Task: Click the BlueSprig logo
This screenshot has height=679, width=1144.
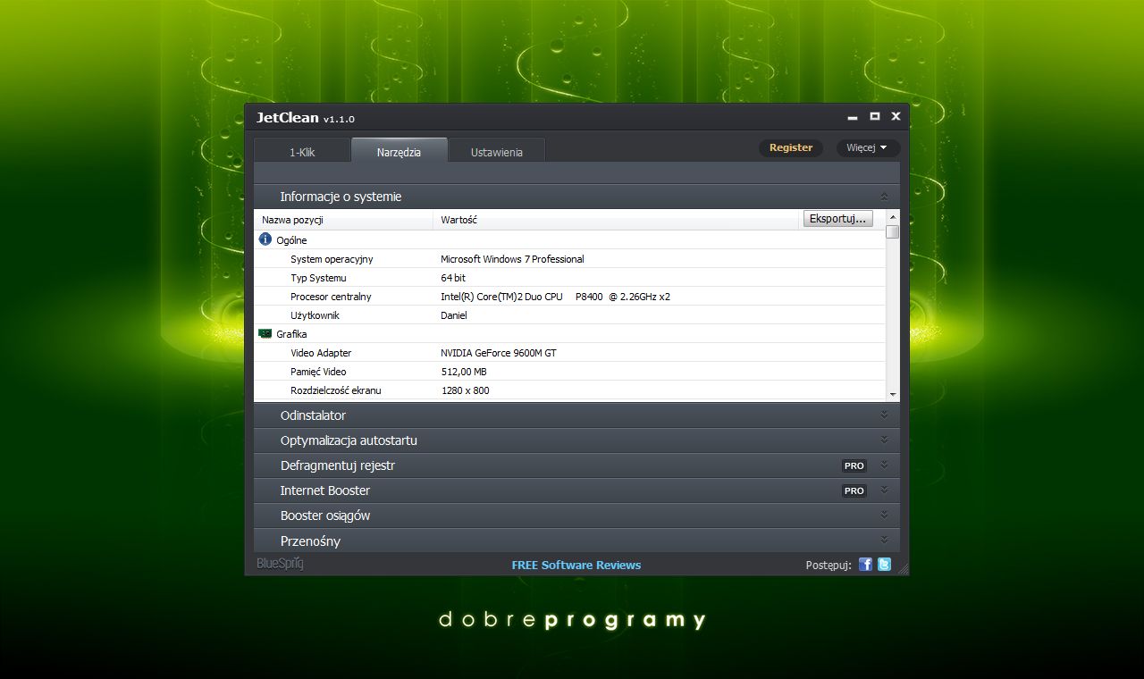Action: (280, 564)
